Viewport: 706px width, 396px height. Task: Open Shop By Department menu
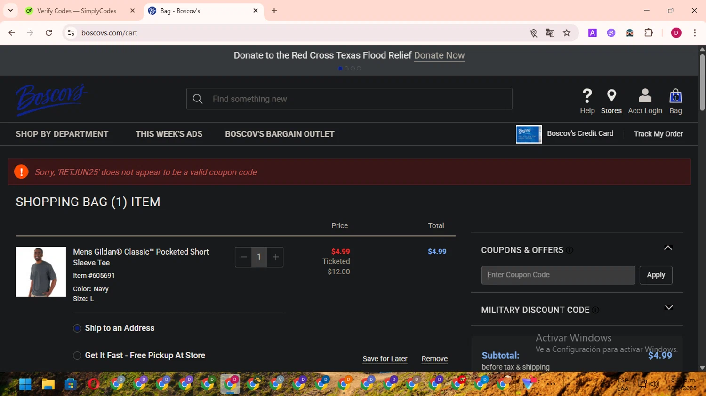(62, 134)
